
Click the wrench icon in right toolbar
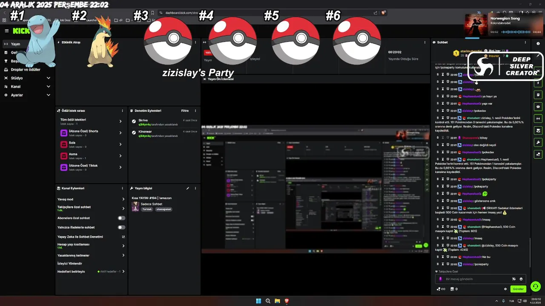(538, 142)
